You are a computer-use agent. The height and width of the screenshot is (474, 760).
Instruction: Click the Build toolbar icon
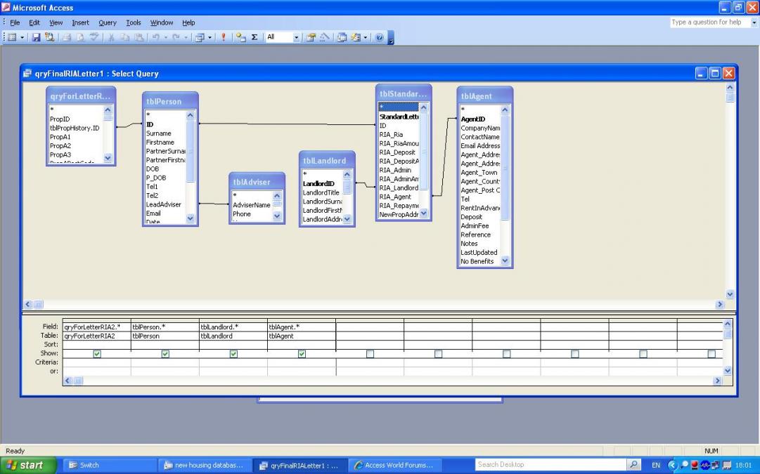[323, 37]
